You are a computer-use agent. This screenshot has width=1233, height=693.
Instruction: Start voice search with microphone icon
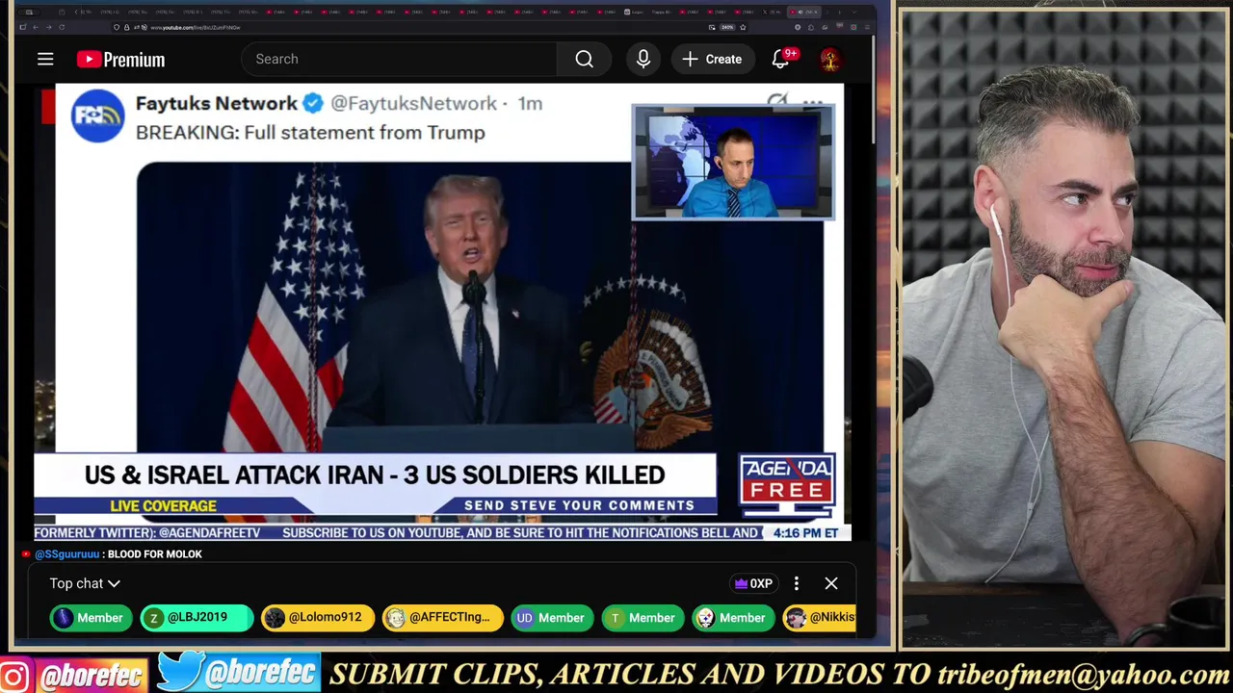pyautogui.click(x=643, y=60)
